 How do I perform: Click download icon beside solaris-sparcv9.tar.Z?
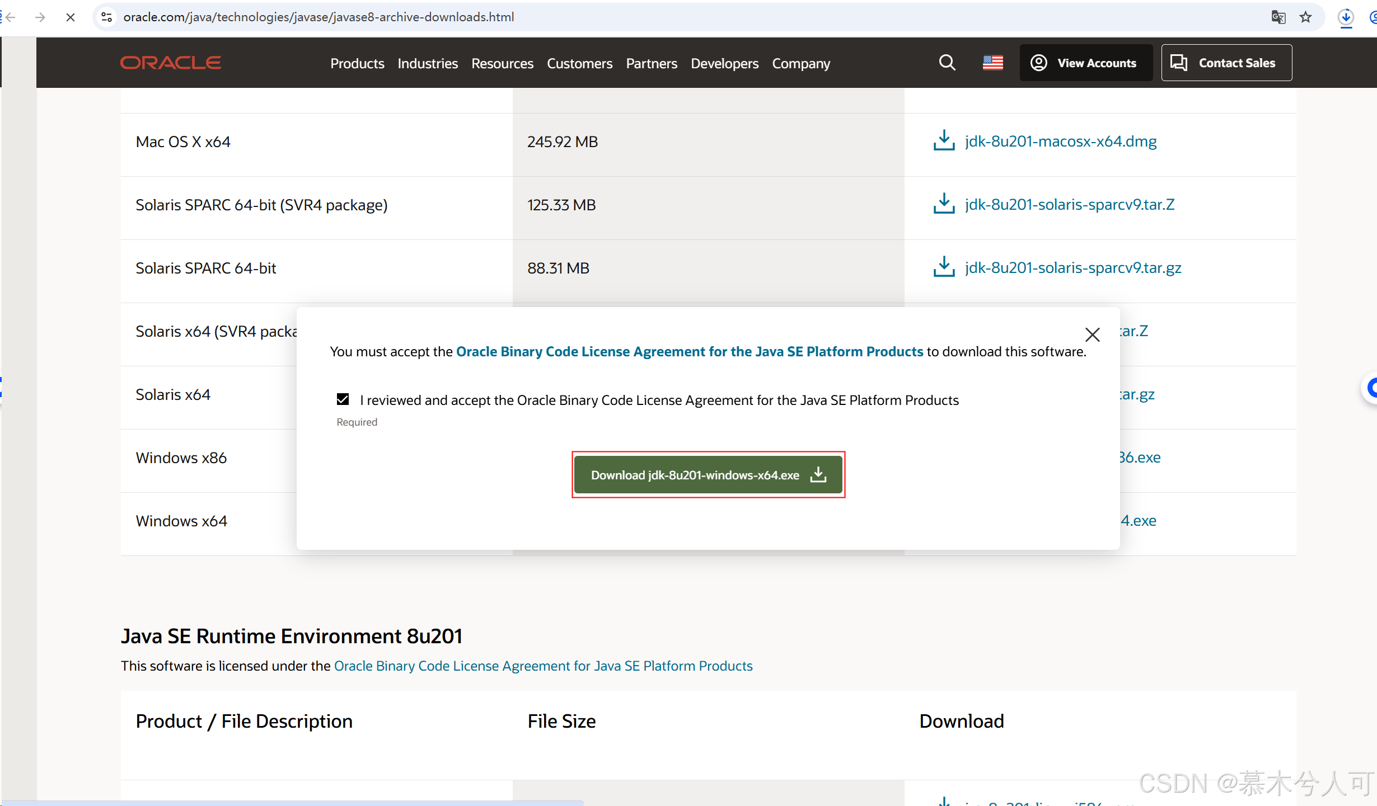pos(944,204)
